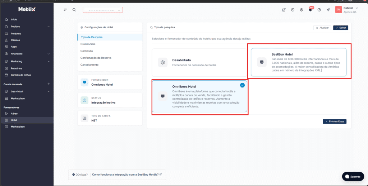The image size is (368, 186).
Task: Open the top header dropdown selector
Action: 102,10
